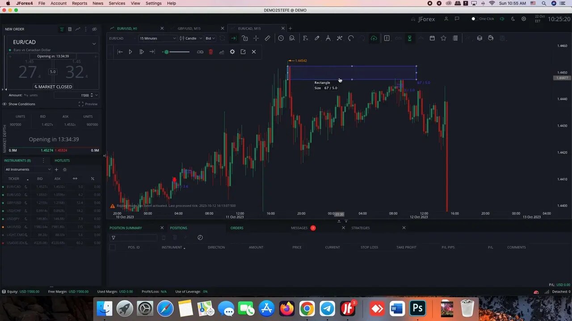This screenshot has height=321, width=572.
Task: Open the Bid price side dropdown
Action: (210, 38)
